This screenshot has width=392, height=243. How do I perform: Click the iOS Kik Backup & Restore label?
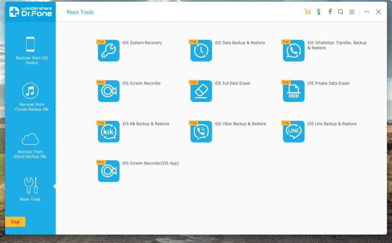pyautogui.click(x=146, y=124)
